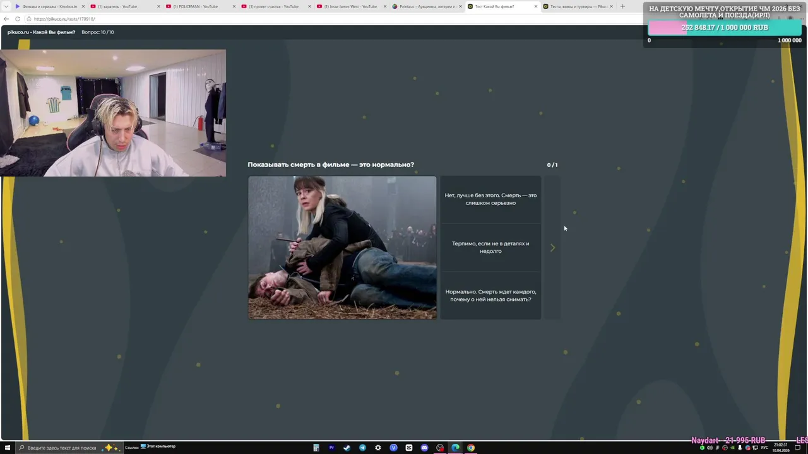This screenshot has height=454, width=808.
Task: Reload the page with the refresh button
Action: click(18, 19)
